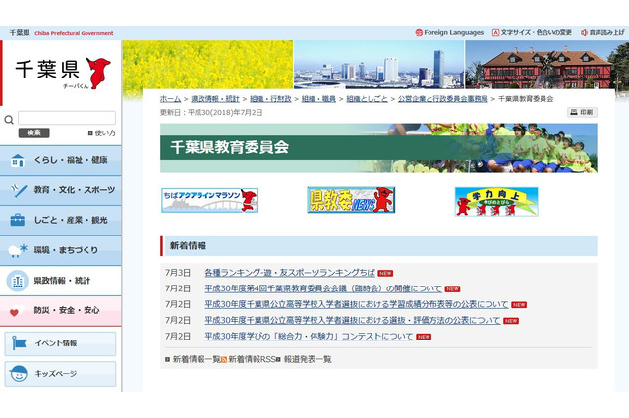Click 公営企業と行政委員会事務局 breadcrumb link

(x=443, y=98)
